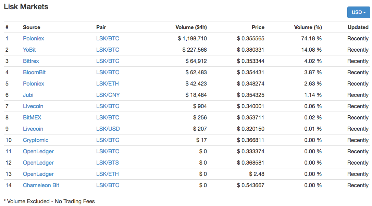The image size is (372, 206).
Task: Click the Lisk Markets heading
Action: (26, 7)
